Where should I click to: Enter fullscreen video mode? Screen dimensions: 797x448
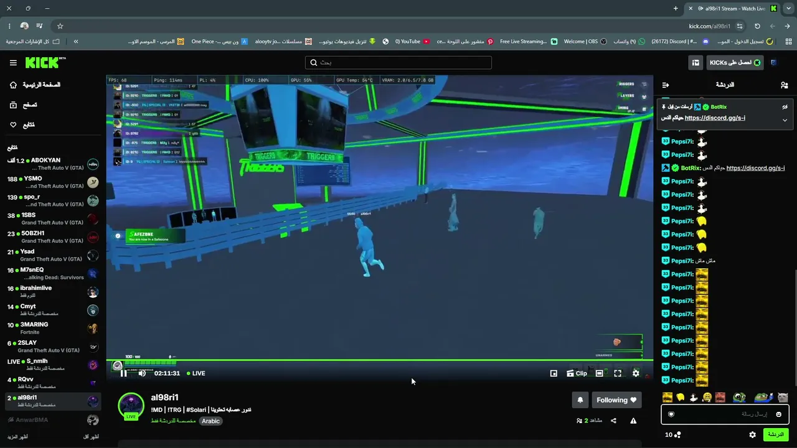pos(618,373)
